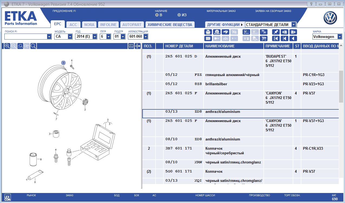
Task: Open the ELSA connection icon
Action: 246,32
